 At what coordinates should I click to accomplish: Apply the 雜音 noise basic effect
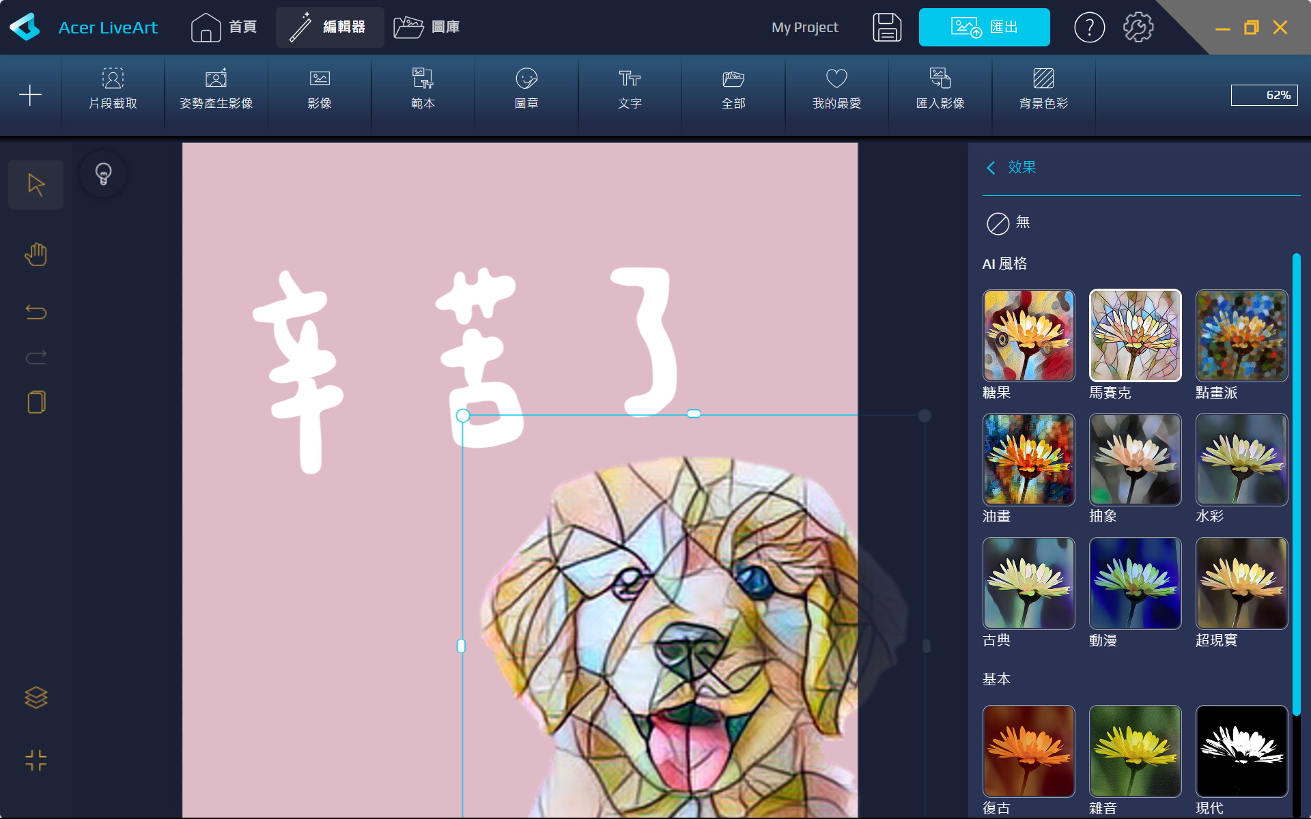[1135, 751]
